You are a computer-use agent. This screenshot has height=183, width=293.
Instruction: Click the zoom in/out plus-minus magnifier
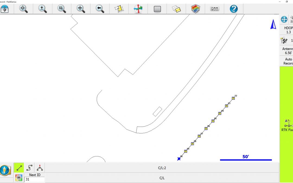pyautogui.click(x=42, y=9)
